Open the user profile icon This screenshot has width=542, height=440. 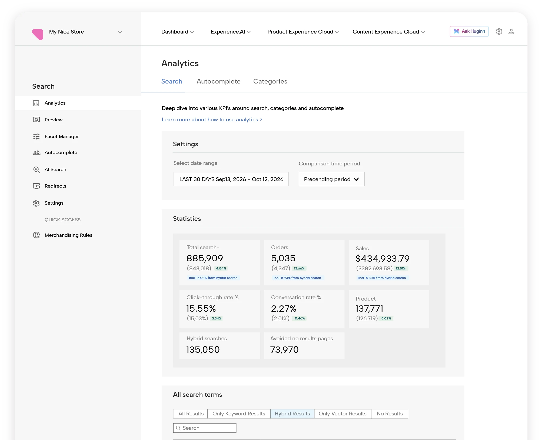[x=511, y=32]
